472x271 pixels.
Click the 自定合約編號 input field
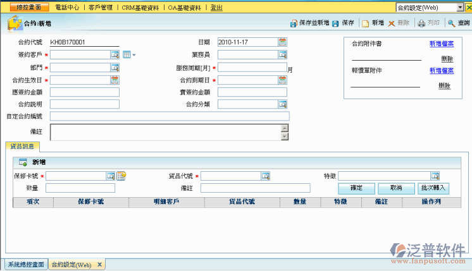click(169, 116)
